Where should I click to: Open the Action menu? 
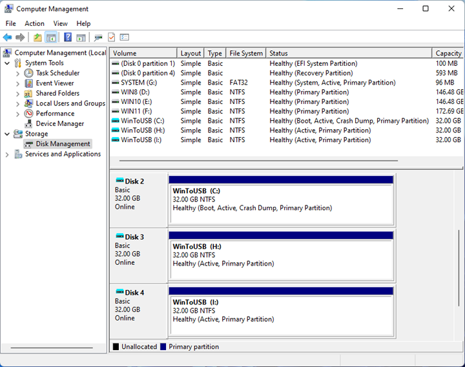pyautogui.click(x=34, y=23)
